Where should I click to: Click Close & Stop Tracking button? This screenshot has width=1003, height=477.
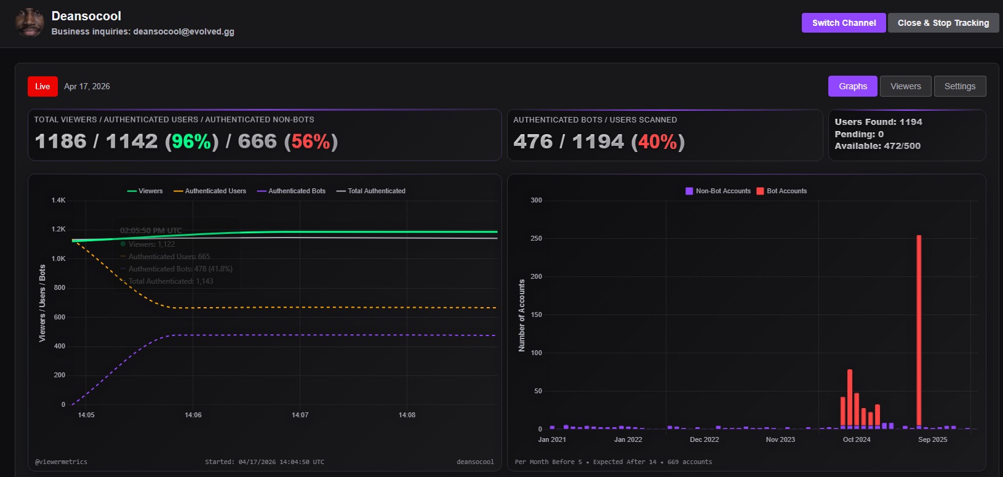[943, 23]
